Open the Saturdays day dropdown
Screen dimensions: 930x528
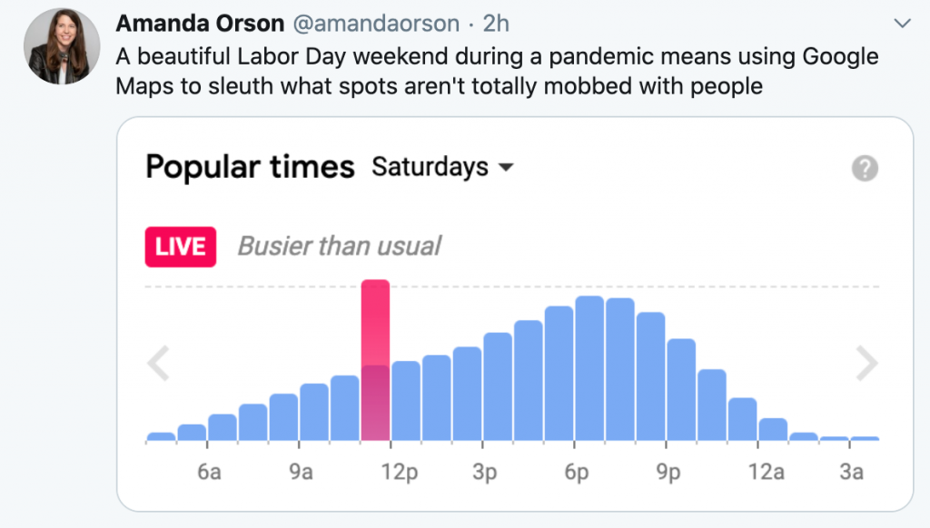(x=442, y=167)
